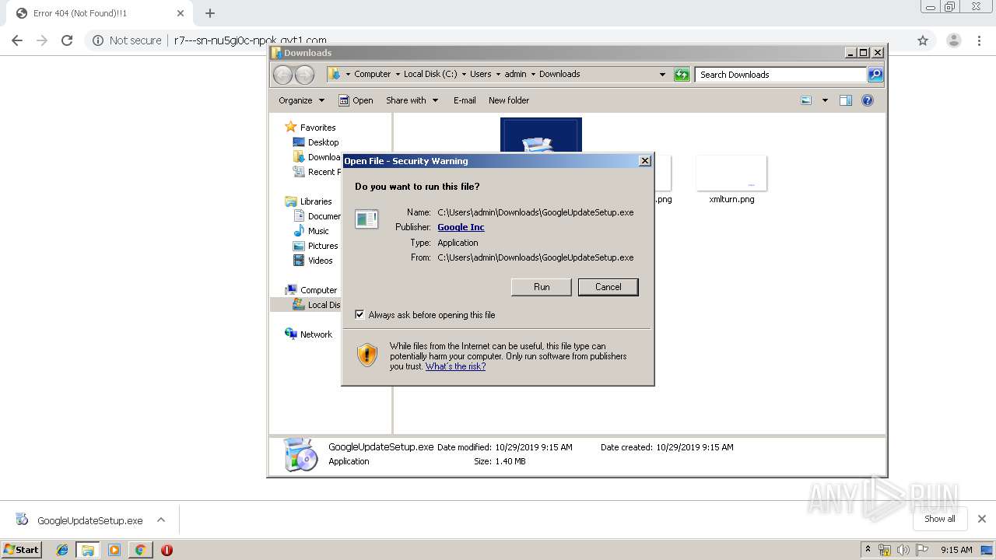
Task: Select Libraries in the navigation pane
Action: tap(309, 201)
